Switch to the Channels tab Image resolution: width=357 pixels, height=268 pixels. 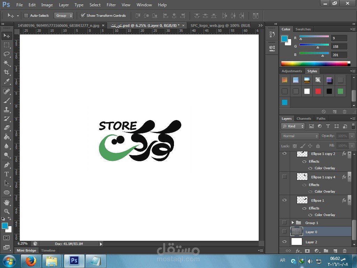304,119
